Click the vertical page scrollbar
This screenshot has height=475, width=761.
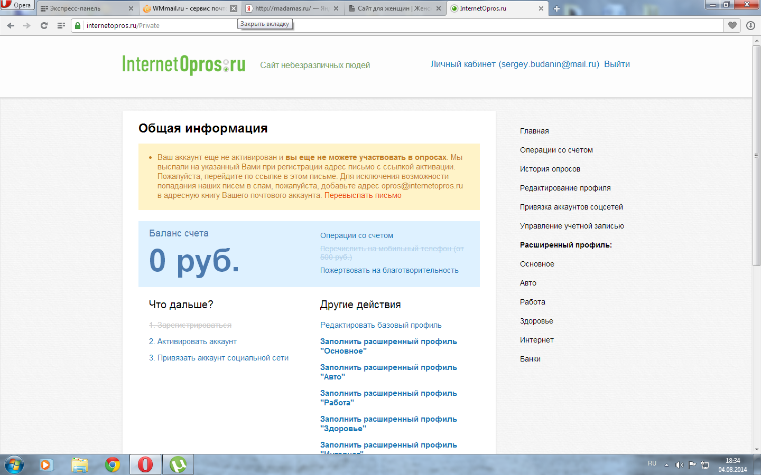(756, 156)
